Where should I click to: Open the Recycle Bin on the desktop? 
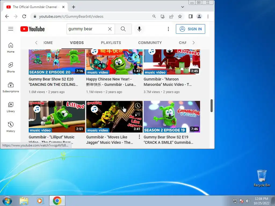tap(262, 178)
